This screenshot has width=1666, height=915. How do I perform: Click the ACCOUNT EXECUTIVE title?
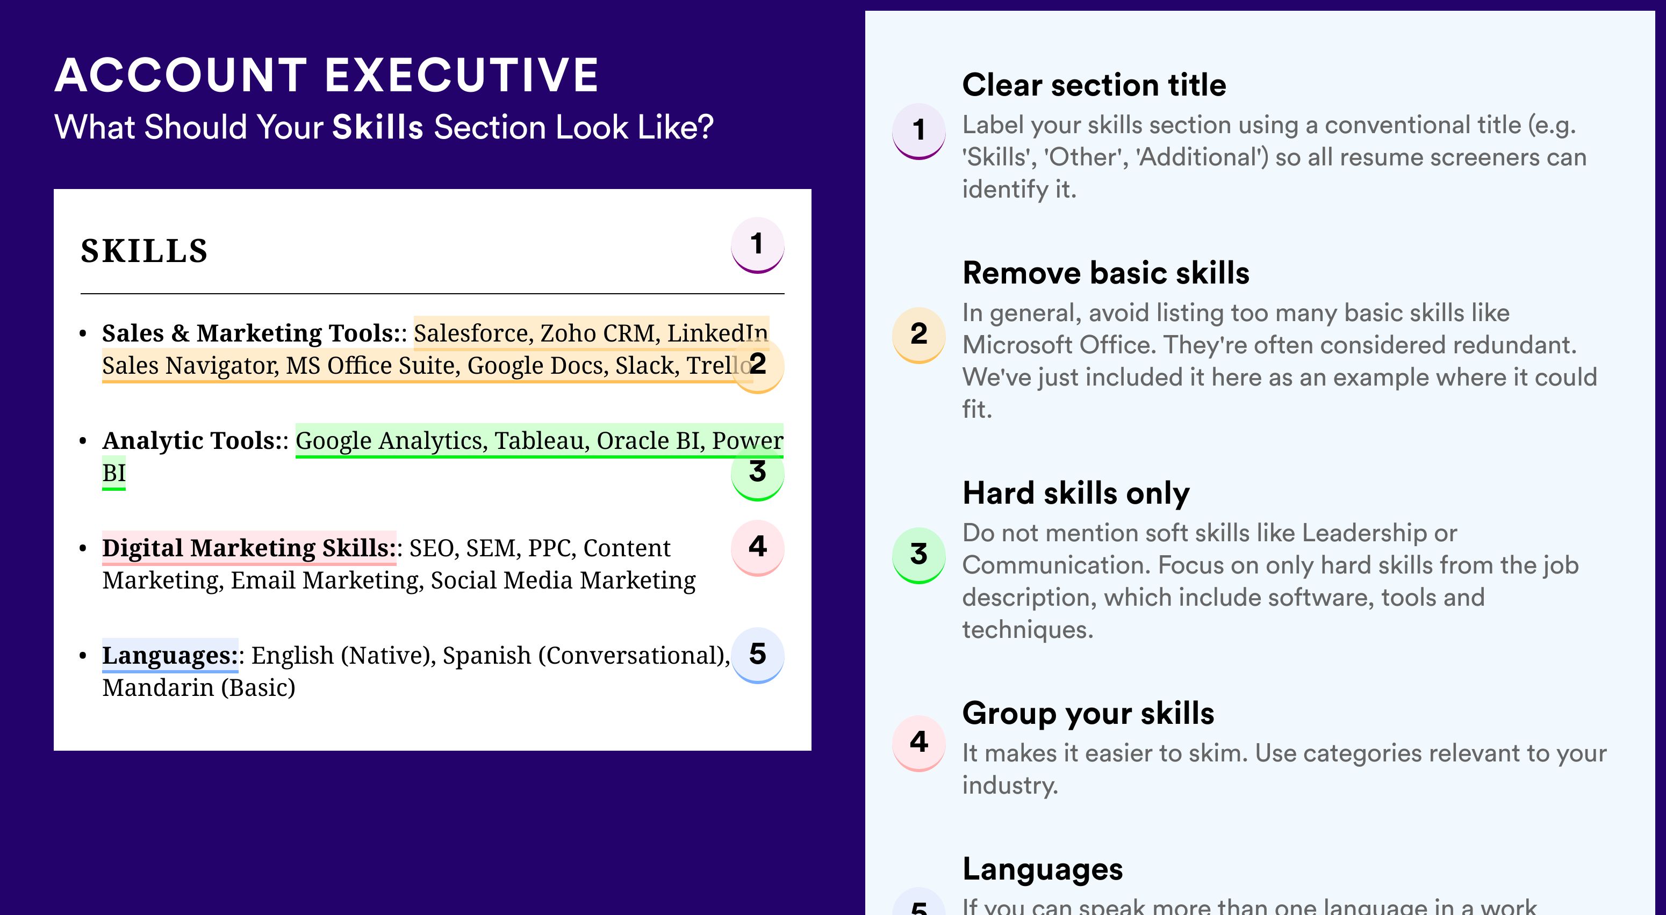327,75
